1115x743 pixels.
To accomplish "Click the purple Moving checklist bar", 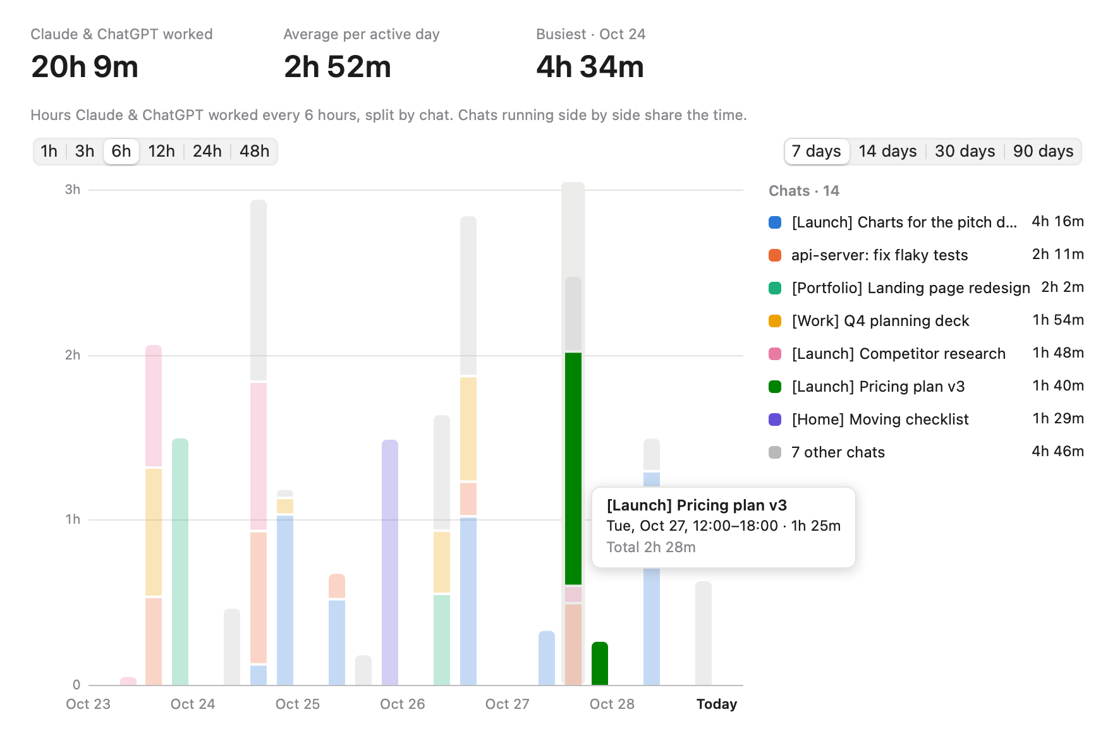I will pos(390,562).
